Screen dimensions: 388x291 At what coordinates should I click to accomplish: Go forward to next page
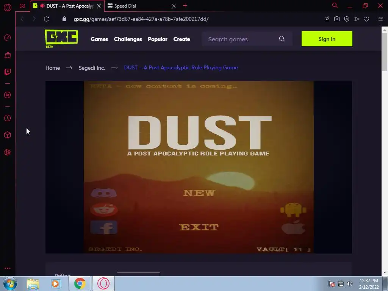coord(34,19)
